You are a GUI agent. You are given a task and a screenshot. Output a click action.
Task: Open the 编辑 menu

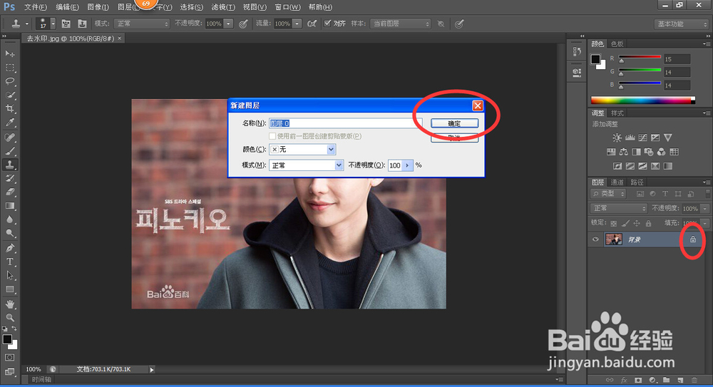pyautogui.click(x=67, y=7)
